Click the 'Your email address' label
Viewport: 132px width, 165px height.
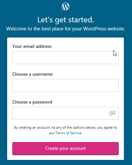click(x=32, y=47)
